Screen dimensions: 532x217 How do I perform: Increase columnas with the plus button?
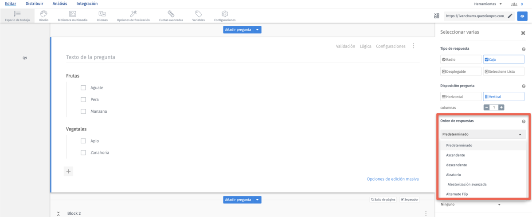coord(501,107)
